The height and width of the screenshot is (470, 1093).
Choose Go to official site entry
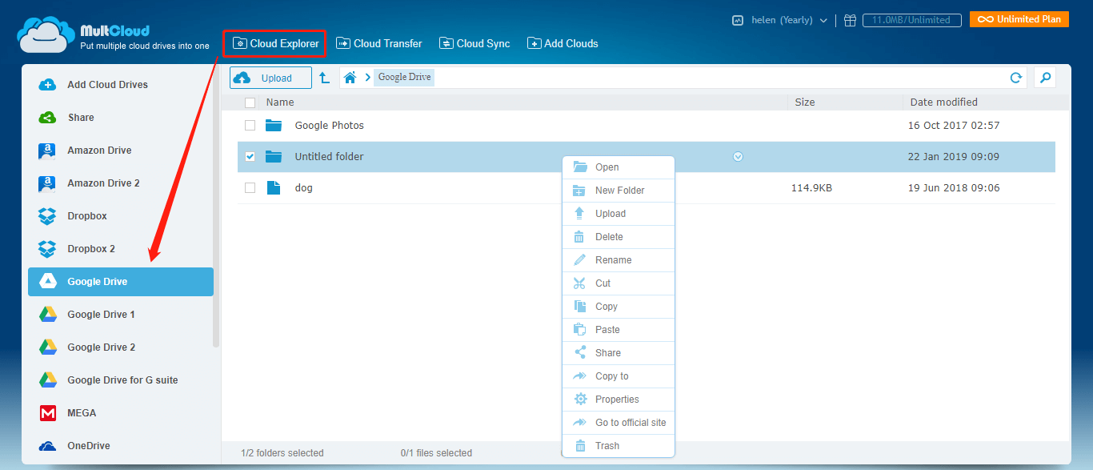619,423
